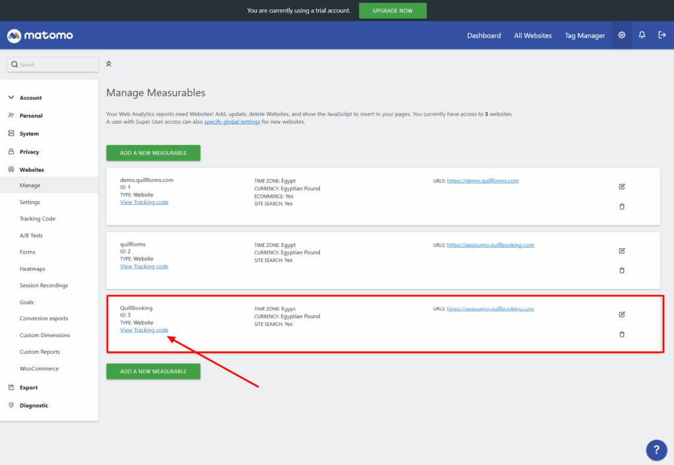Viewport: 674px width, 465px height.
Task: Click the Matomo logo
Action: [40, 36]
